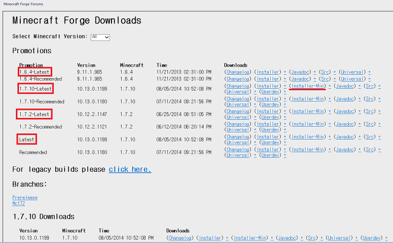This screenshot has height=243, width=393.
Task: Download Installer in 1.7.10 Downloads table
Action: [x=210, y=238]
